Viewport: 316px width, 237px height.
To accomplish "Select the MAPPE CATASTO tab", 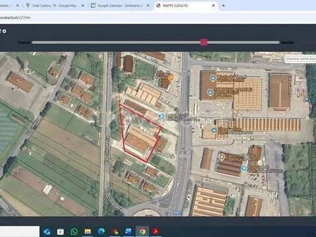I will click(x=186, y=6).
